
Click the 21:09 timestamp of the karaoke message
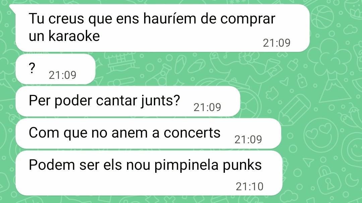[x=277, y=43]
